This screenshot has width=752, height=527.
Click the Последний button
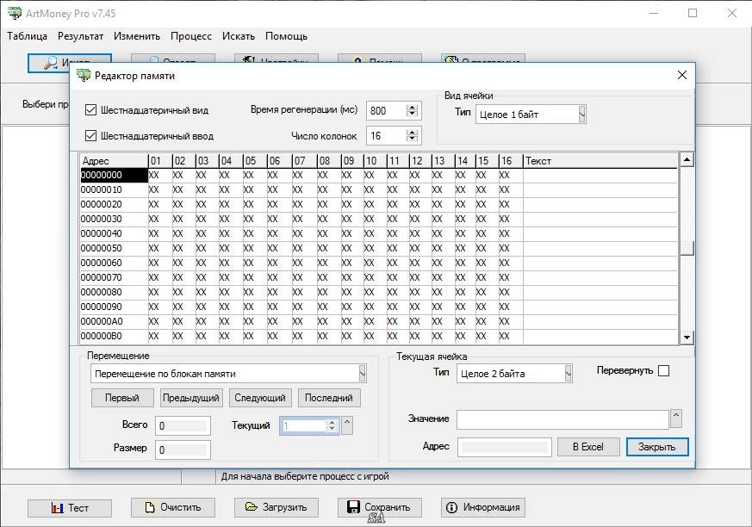pos(329,398)
